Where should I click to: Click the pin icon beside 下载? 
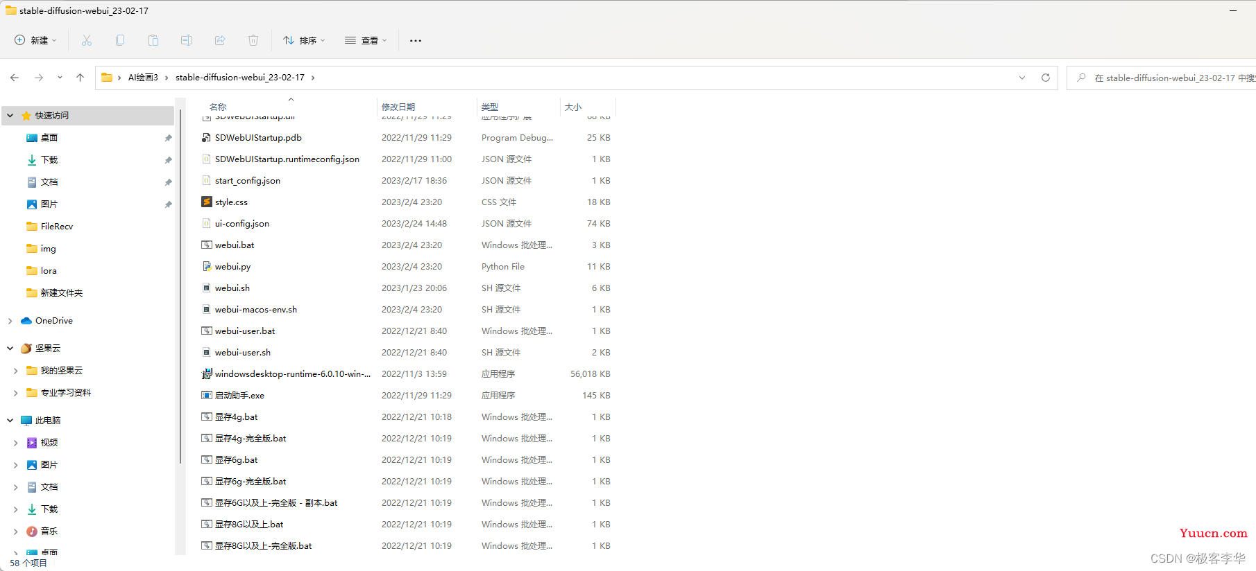[168, 160]
